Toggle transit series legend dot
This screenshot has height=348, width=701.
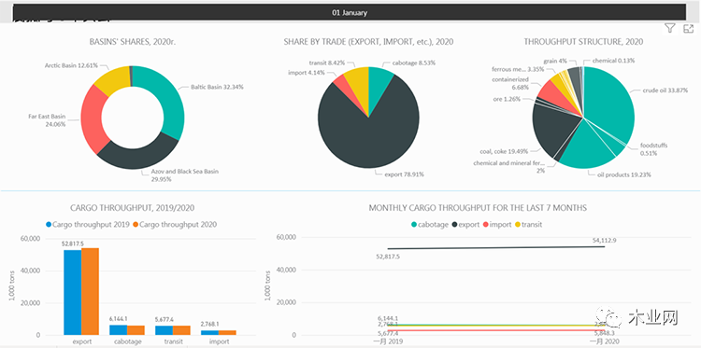519,225
